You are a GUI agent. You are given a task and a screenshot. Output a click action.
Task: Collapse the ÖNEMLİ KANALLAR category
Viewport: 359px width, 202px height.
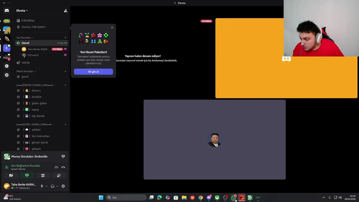[36, 85]
